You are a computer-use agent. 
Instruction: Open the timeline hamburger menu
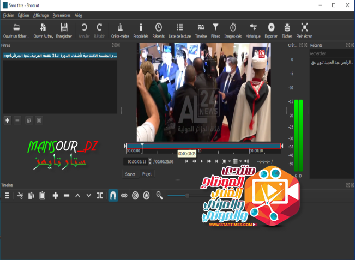coord(7,196)
